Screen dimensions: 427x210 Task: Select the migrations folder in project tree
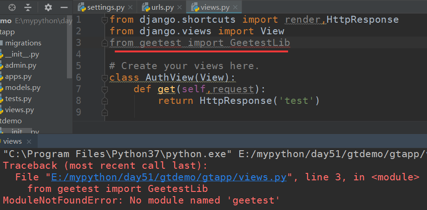pos(23,43)
